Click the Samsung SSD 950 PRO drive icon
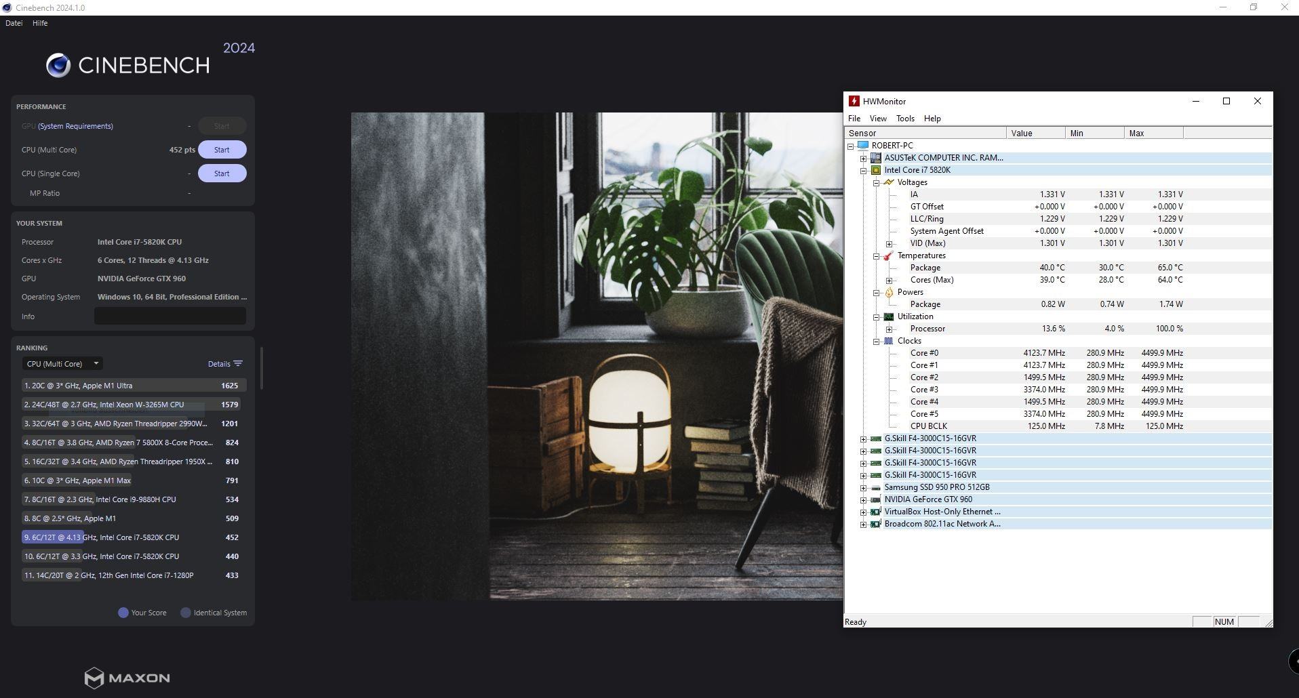Screen dimensions: 1299x698 click(876, 487)
